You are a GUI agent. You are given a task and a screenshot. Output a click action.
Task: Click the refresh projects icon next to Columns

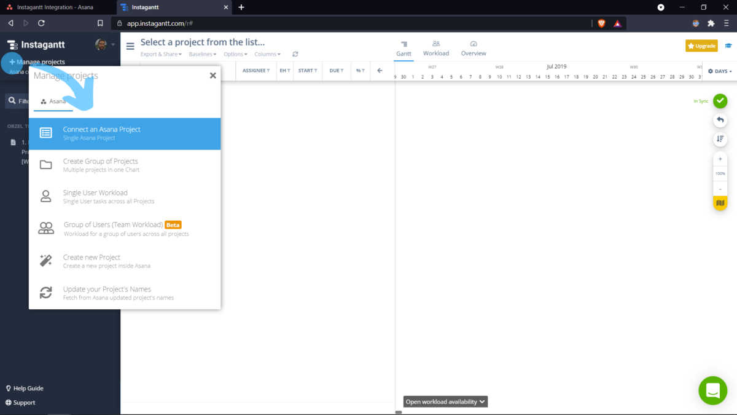(x=295, y=53)
